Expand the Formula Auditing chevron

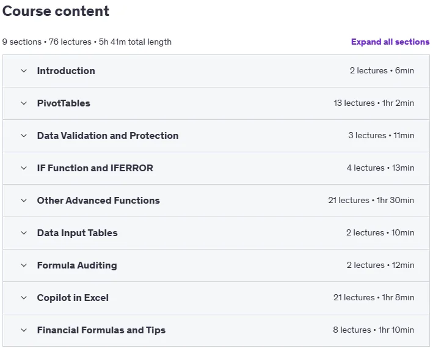coord(24,265)
